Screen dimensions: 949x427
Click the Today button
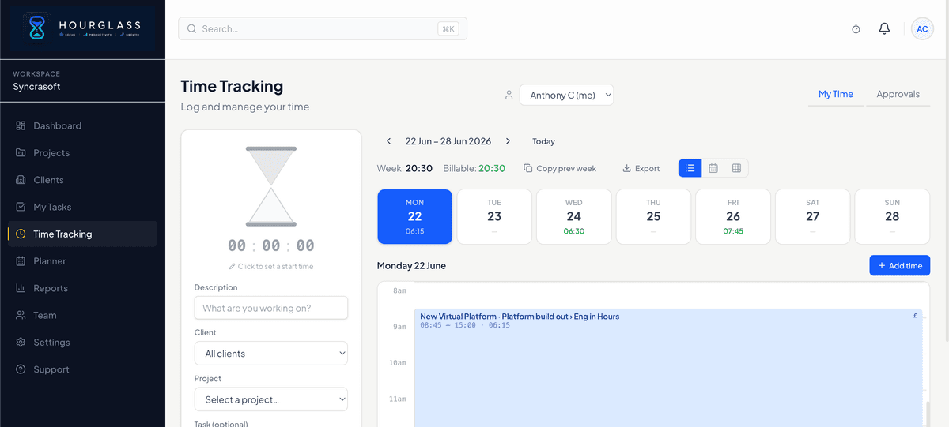[543, 141]
